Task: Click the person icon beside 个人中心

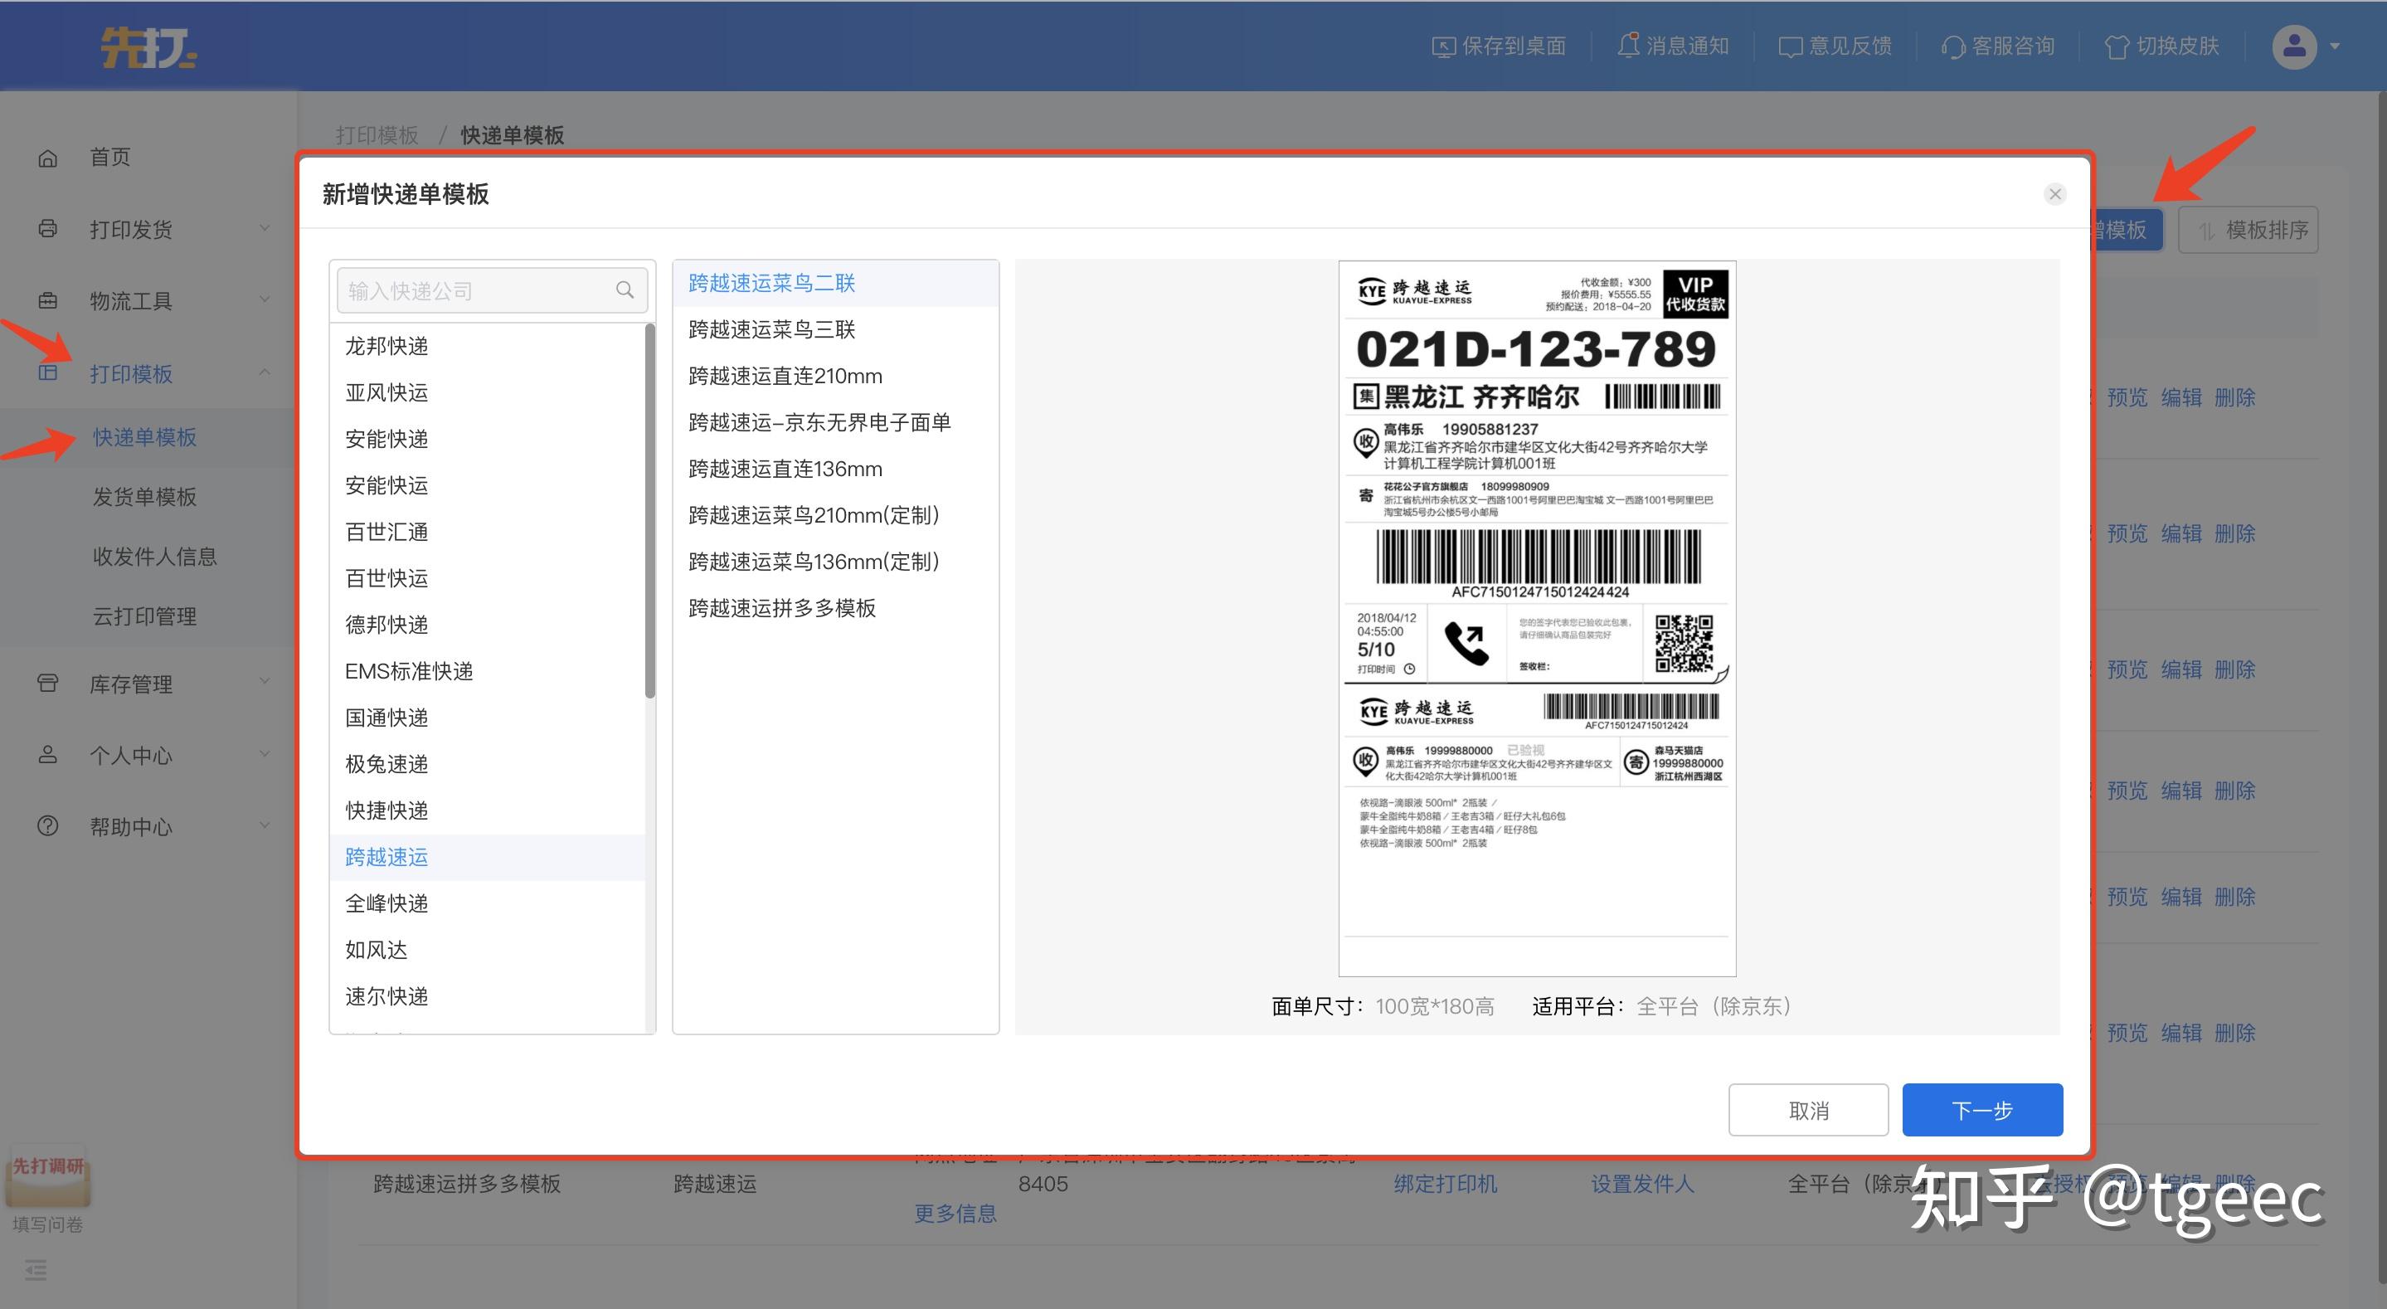Action: pyautogui.click(x=47, y=755)
